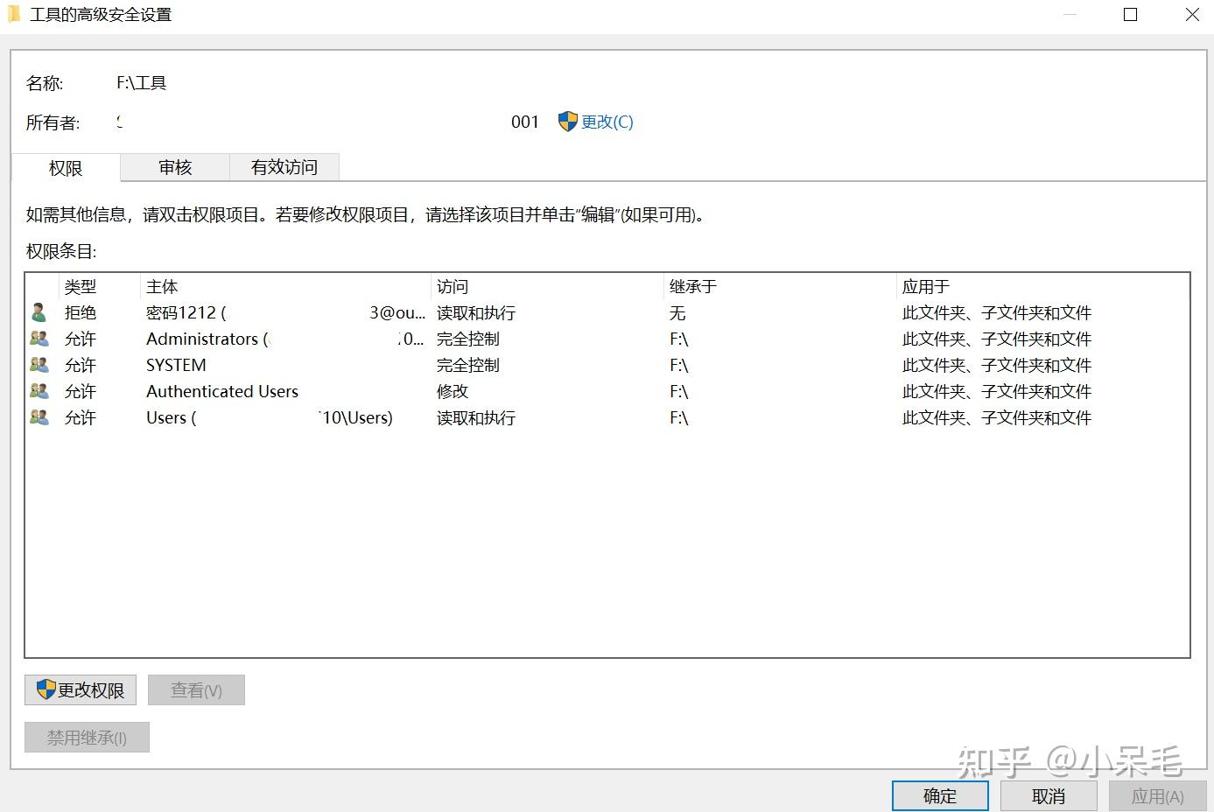
Task: Confirm with the 确定 button
Action: [x=940, y=796]
